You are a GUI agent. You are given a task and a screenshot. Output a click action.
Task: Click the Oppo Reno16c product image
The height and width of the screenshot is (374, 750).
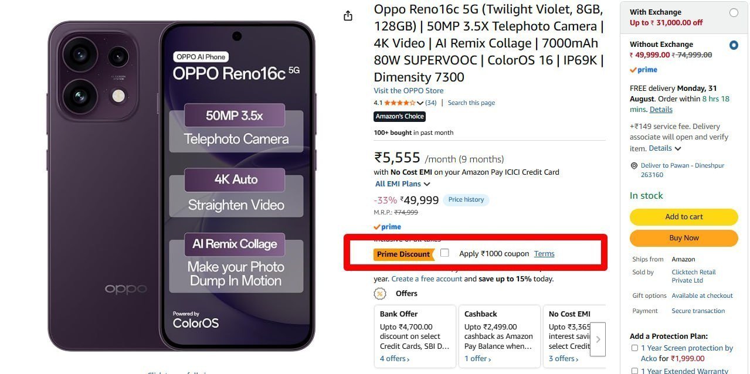181,185
